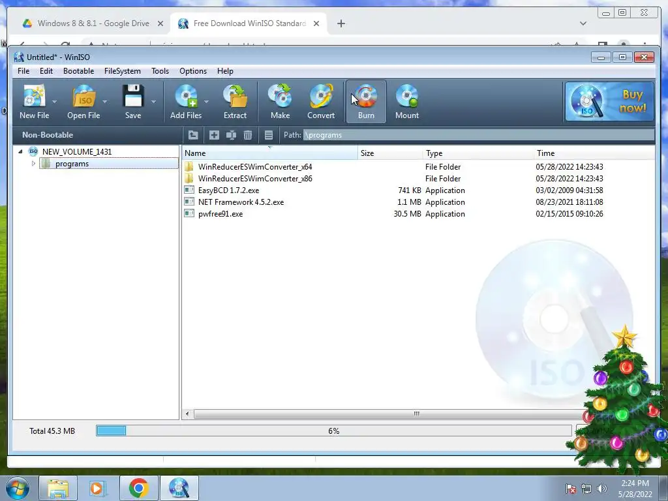This screenshot has width=668, height=501.
Task: Open the Help menu
Action: pos(225,71)
